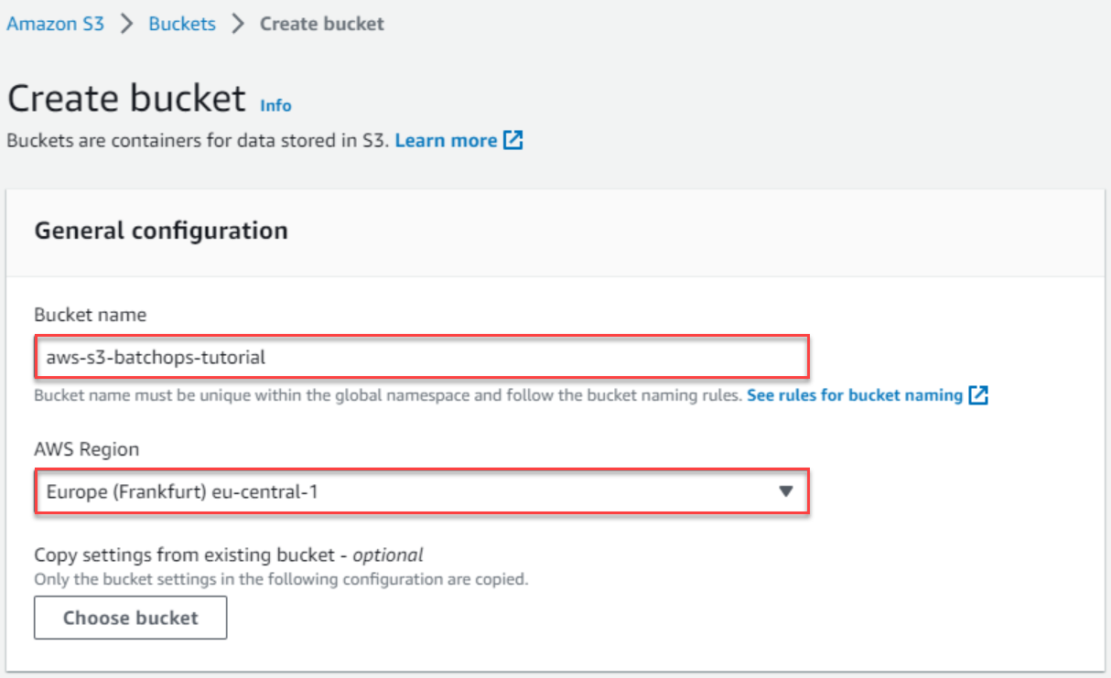Focus the Bucket name input field
Image resolution: width=1111 pixels, height=678 pixels.
tap(422, 358)
